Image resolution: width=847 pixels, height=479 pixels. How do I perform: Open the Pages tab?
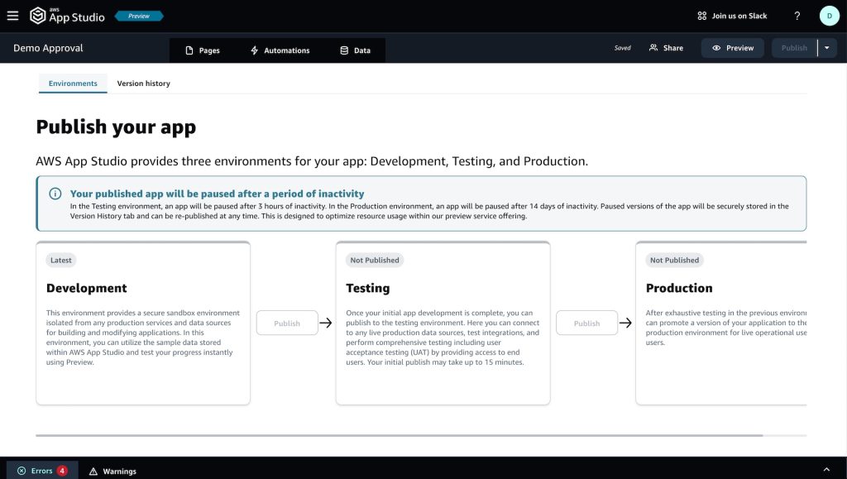[x=202, y=50]
